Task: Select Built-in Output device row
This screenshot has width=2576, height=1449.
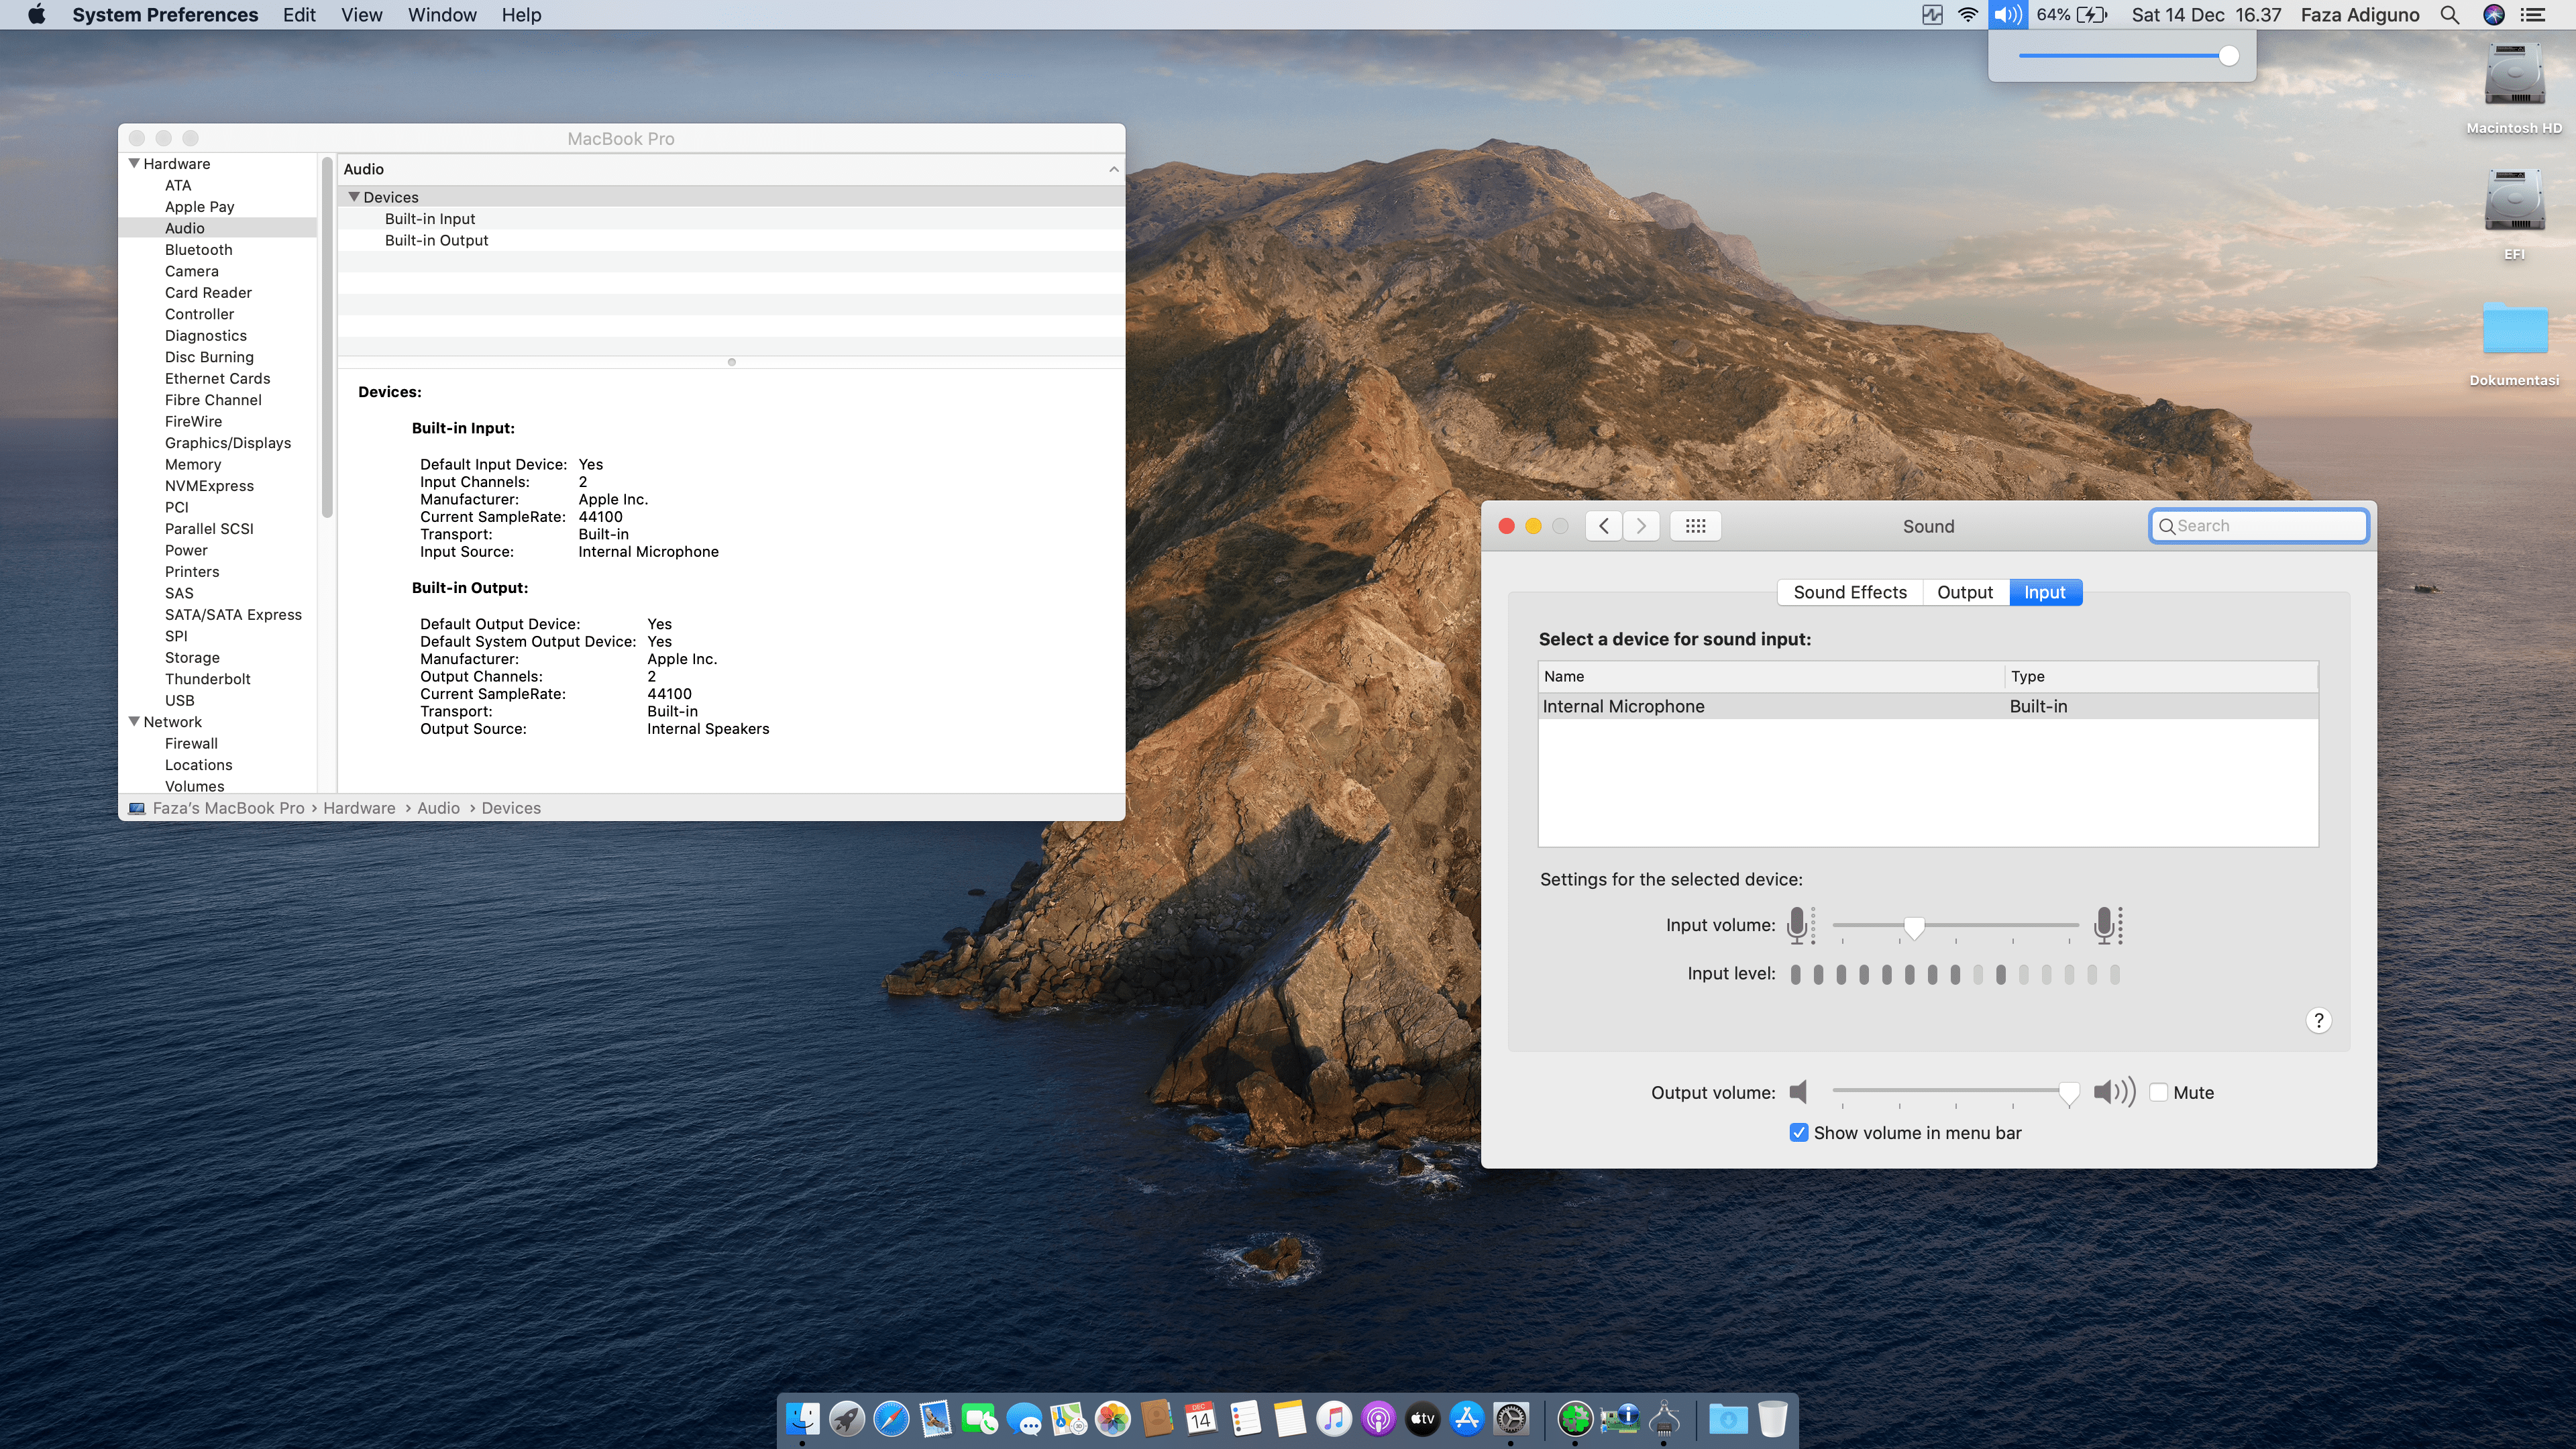Action: tap(436, 240)
